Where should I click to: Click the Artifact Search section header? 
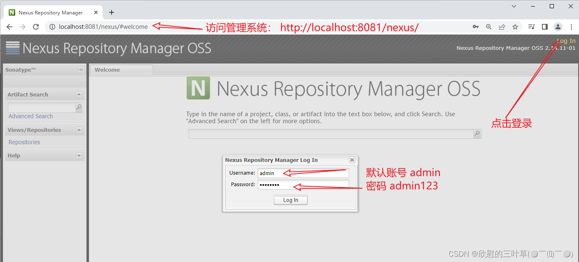click(44, 94)
